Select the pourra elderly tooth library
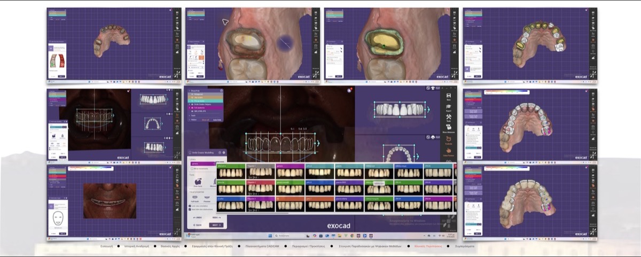Viewport: 641px width, 257px height. click(x=350, y=204)
